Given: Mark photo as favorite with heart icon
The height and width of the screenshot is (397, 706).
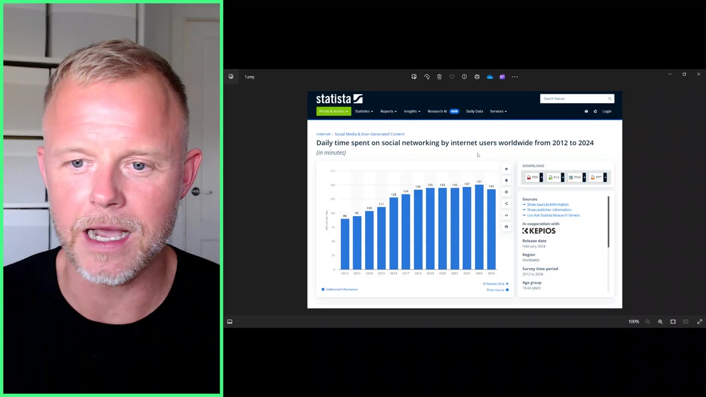Looking at the screenshot, I should tap(452, 77).
